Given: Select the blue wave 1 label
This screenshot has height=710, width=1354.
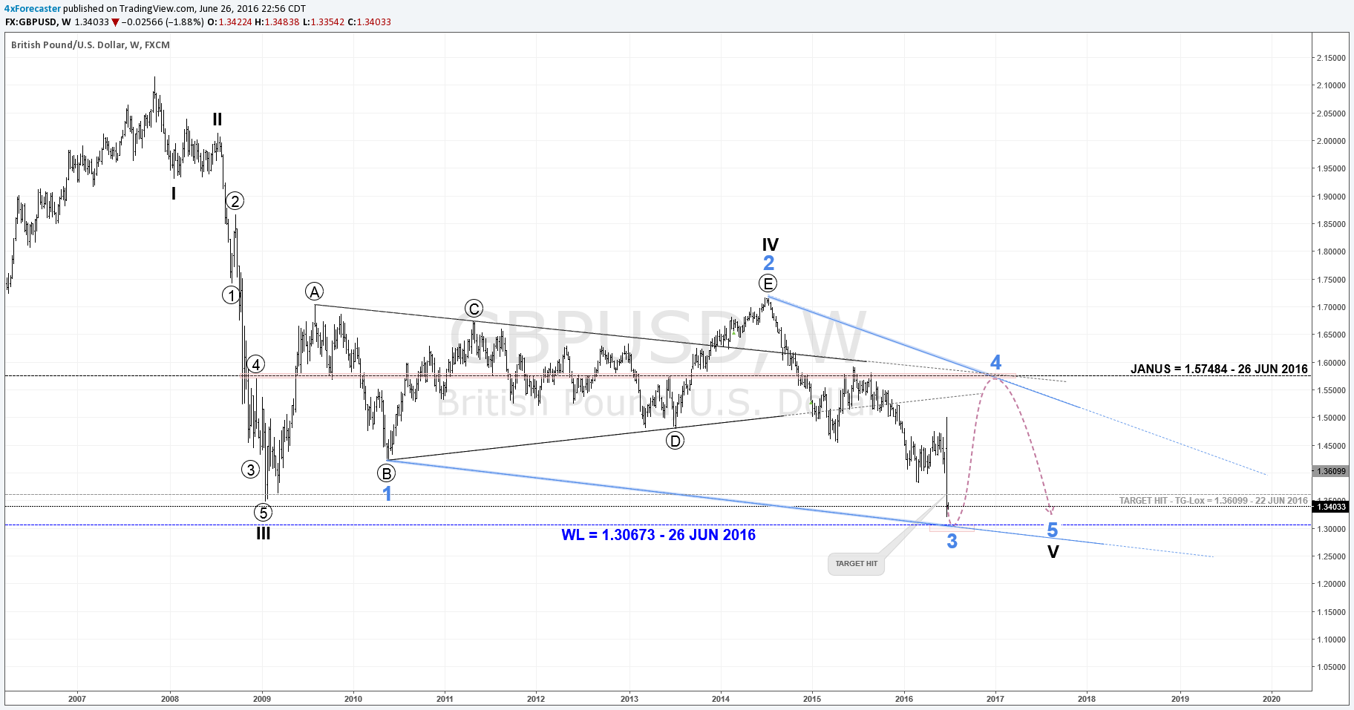Looking at the screenshot, I should pos(387,494).
